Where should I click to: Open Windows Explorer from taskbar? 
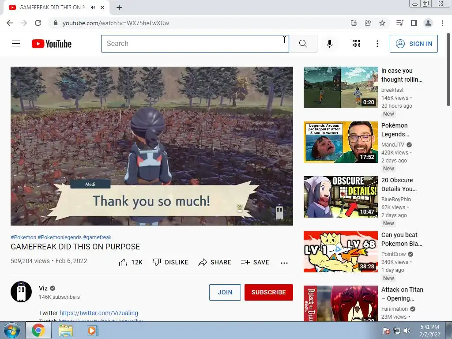tap(66, 331)
